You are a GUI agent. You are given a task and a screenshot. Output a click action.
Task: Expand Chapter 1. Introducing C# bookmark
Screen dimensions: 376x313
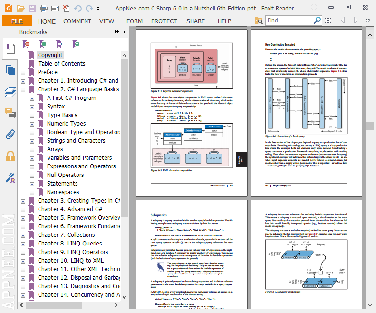pyautogui.click(x=23, y=81)
